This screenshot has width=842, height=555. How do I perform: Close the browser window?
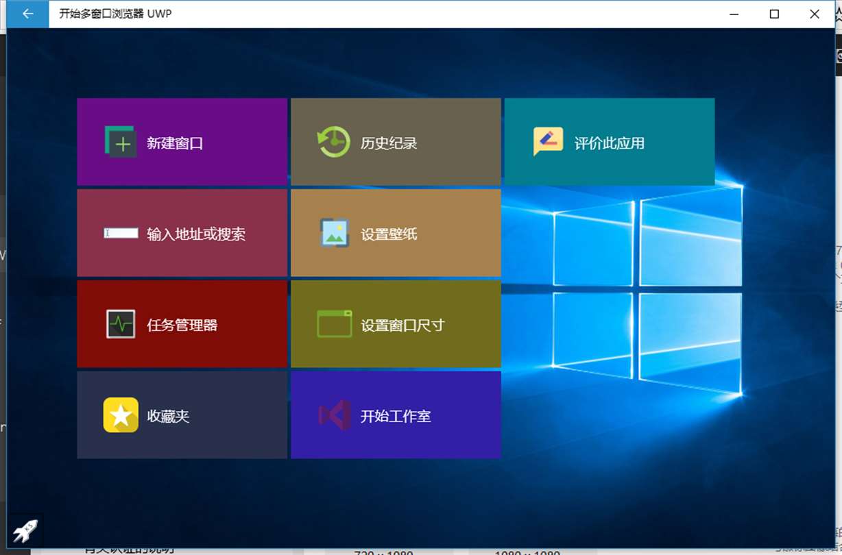point(815,14)
